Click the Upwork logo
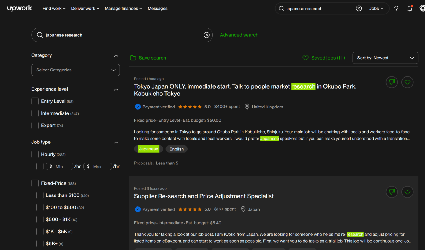The height and width of the screenshot is (250, 425). (19, 8)
